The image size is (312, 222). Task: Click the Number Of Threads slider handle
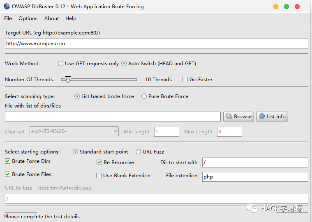pyautogui.click(x=68, y=80)
